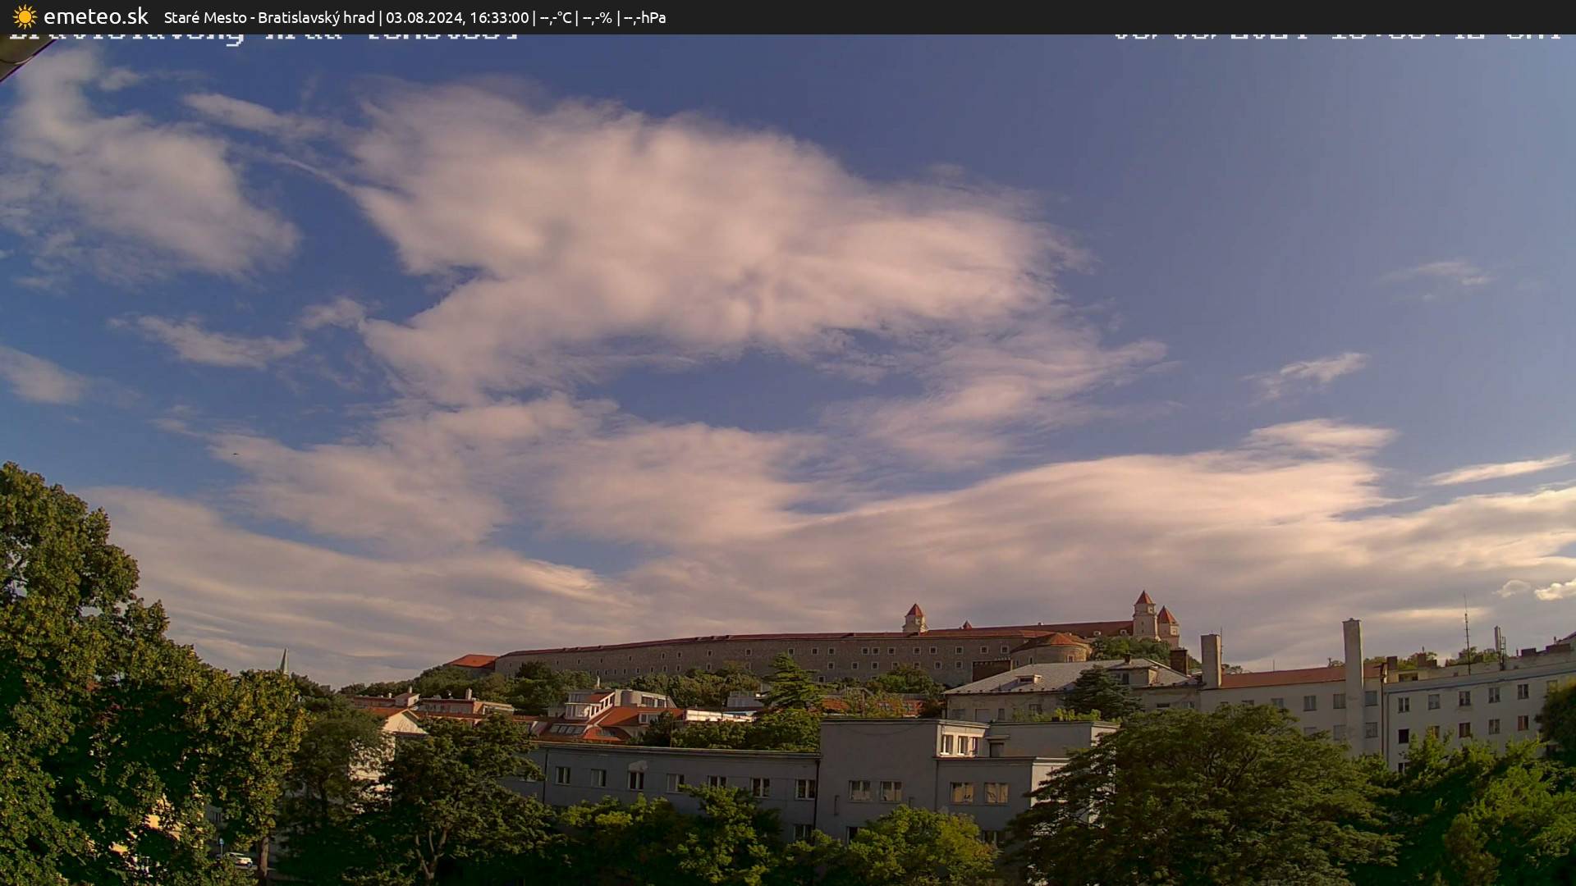Click the long castle wall below the towers

[x=739, y=654]
